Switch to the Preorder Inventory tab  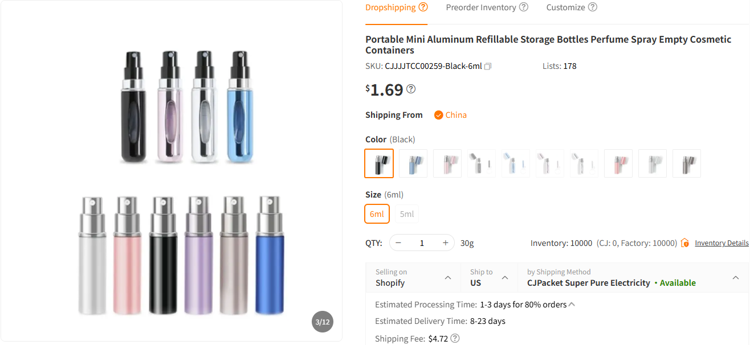[482, 7]
